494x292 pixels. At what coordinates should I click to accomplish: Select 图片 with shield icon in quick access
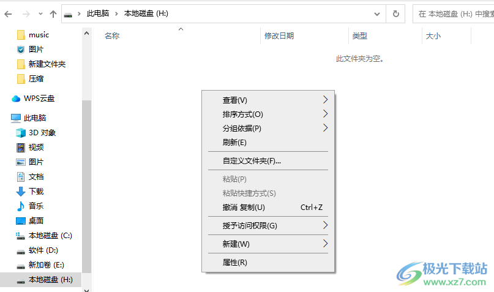click(36, 50)
